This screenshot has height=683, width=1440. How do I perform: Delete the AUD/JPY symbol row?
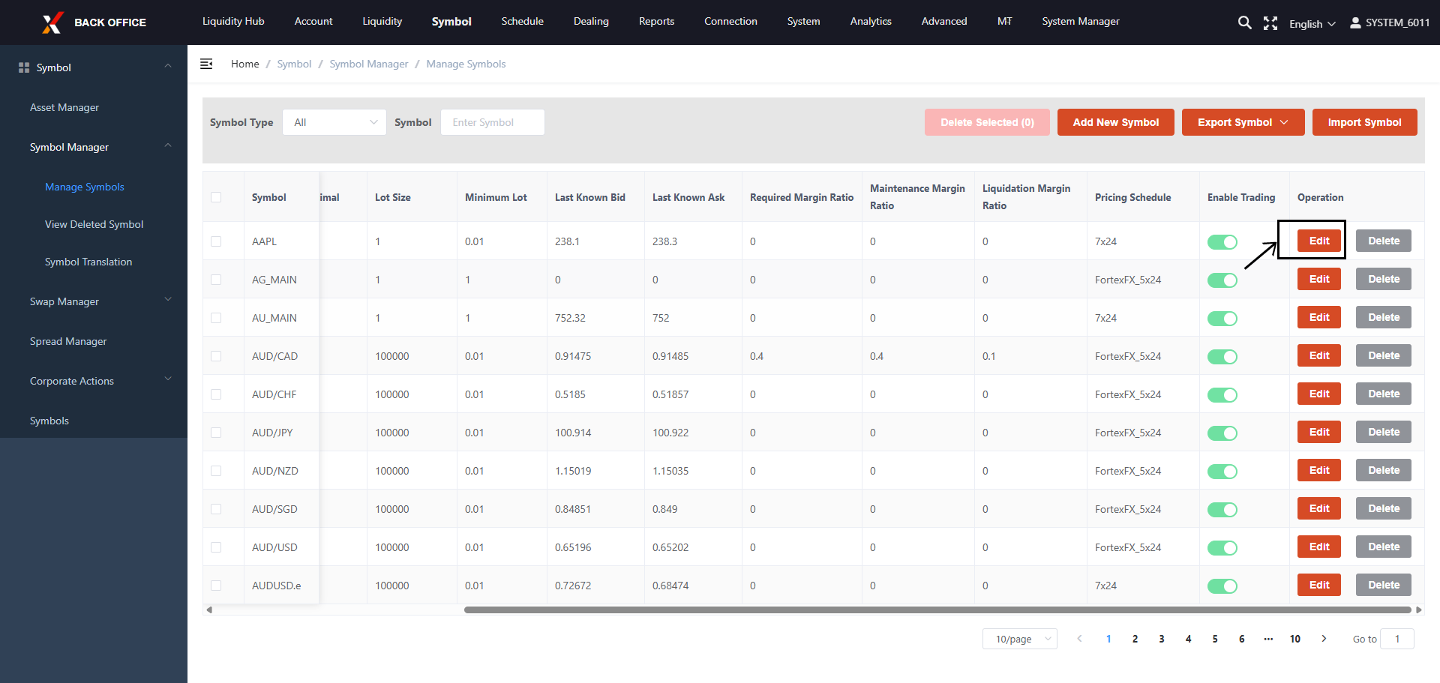1383,432
